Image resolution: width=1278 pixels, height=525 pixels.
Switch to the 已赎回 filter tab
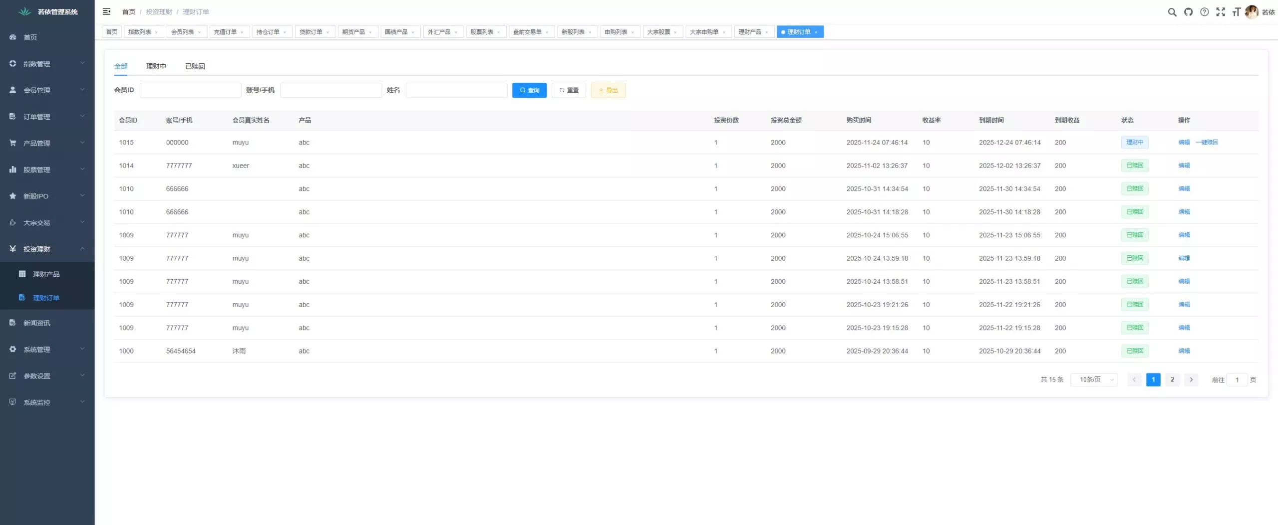[x=195, y=66]
